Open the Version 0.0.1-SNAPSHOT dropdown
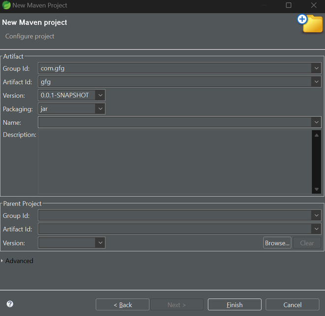 tap(100, 95)
